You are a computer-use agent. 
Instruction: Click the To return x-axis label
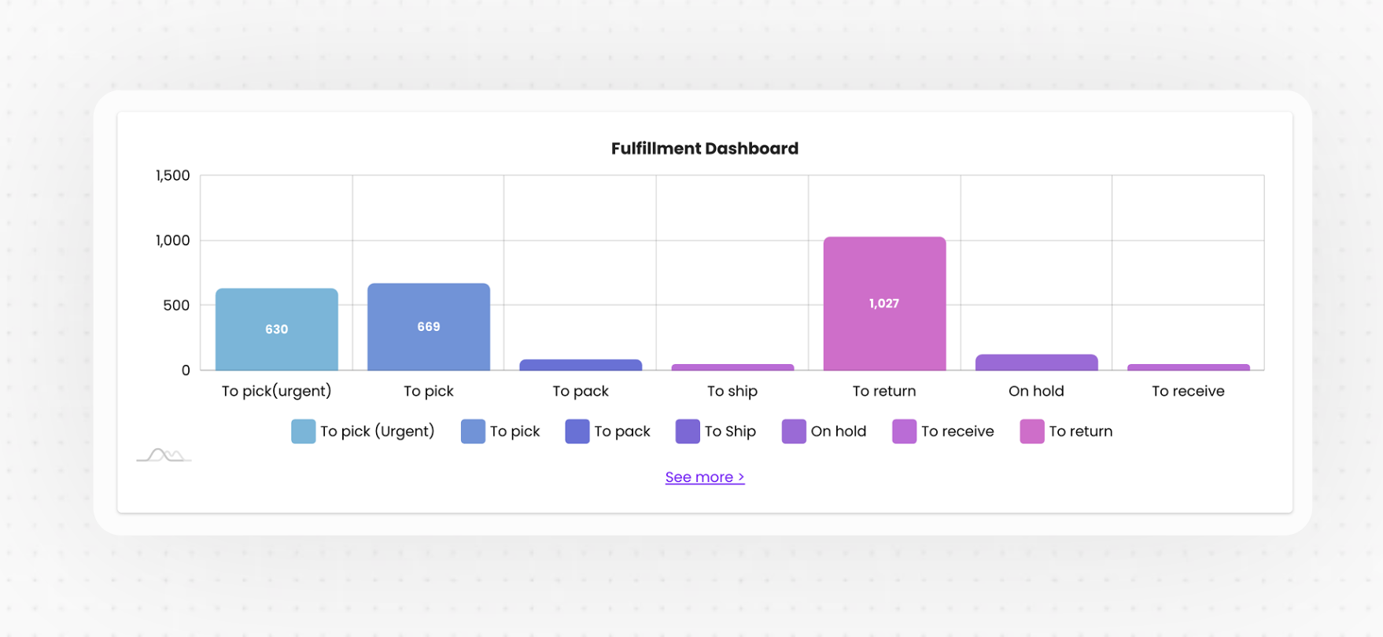884,391
